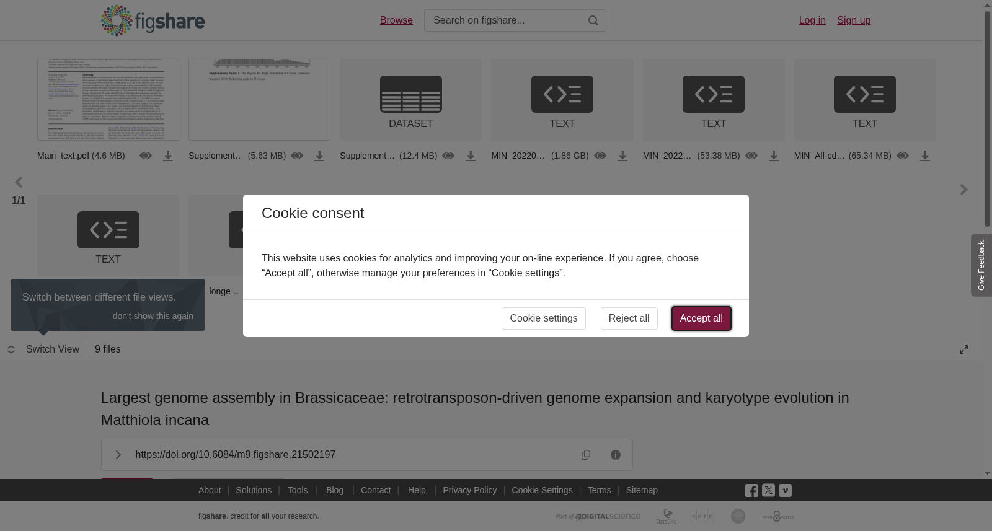Go to next files page arrow
This screenshot has height=531, width=992.
(x=963, y=190)
